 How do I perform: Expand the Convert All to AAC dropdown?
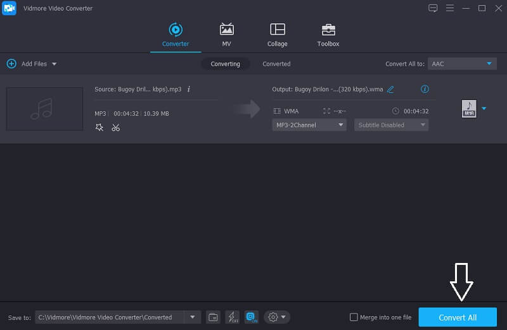(x=462, y=64)
